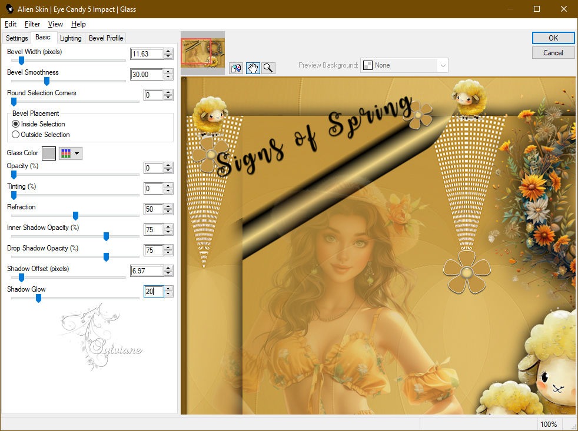The image size is (578, 431).
Task: Switch to the Lighting tab
Action: pyautogui.click(x=71, y=38)
